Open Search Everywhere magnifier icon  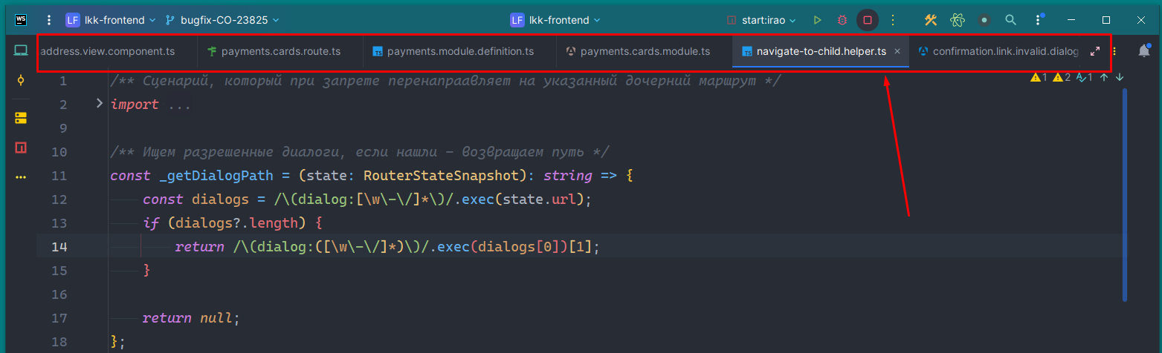point(1010,20)
